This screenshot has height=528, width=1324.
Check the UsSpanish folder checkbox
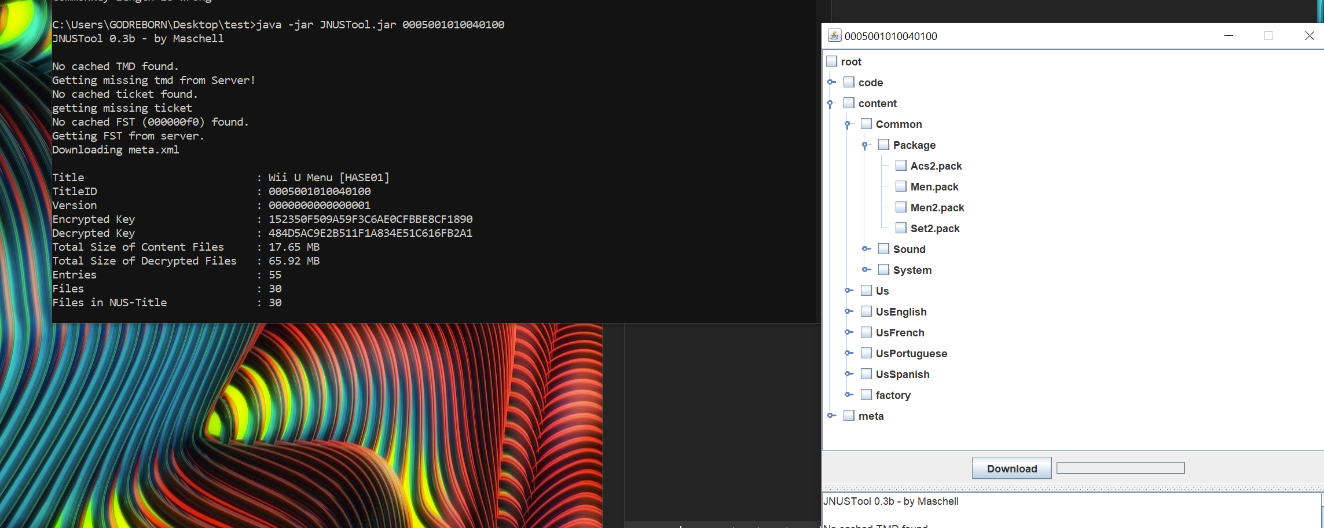coord(867,374)
